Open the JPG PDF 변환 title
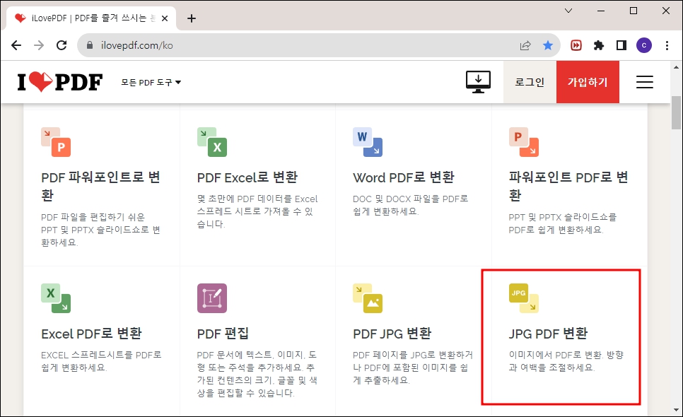This screenshot has width=683, height=417. pyautogui.click(x=548, y=334)
